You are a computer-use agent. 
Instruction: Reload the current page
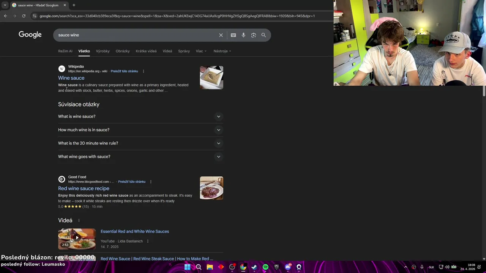[24, 16]
